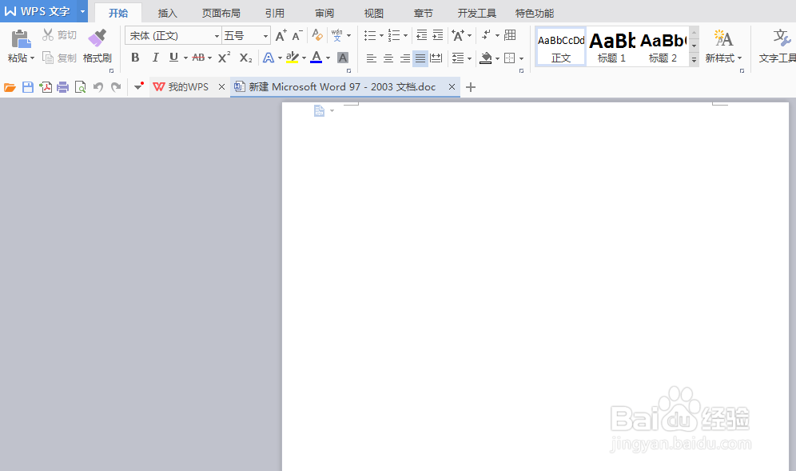Increase font size with A+ icon
Screen dimensions: 796x471
tap(281, 35)
